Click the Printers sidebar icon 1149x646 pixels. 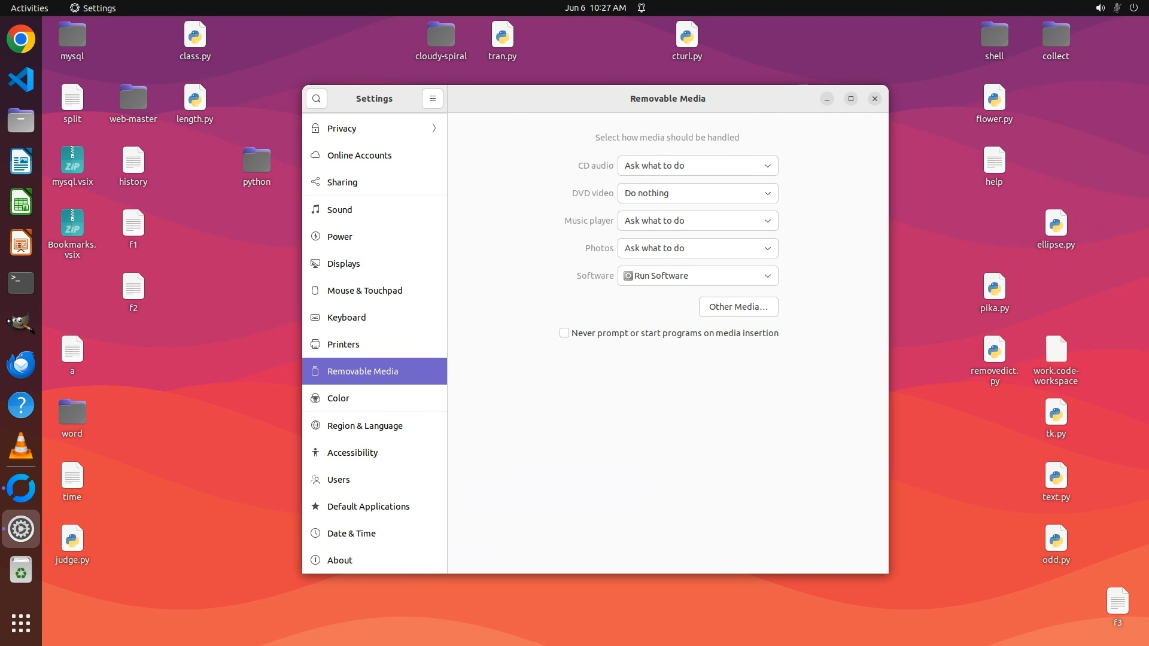click(315, 344)
